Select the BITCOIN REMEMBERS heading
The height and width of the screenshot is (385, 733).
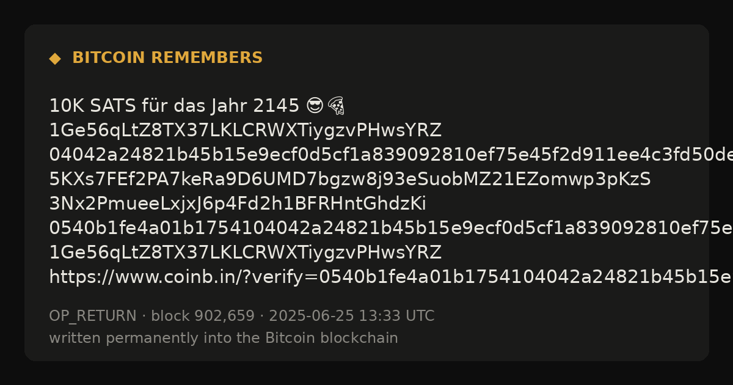167,58
